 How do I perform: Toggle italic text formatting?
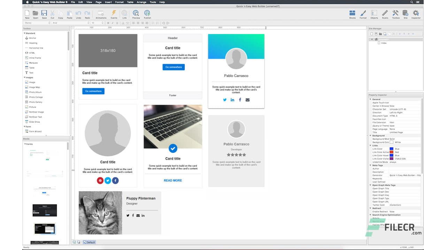pyautogui.click(x=111, y=23)
